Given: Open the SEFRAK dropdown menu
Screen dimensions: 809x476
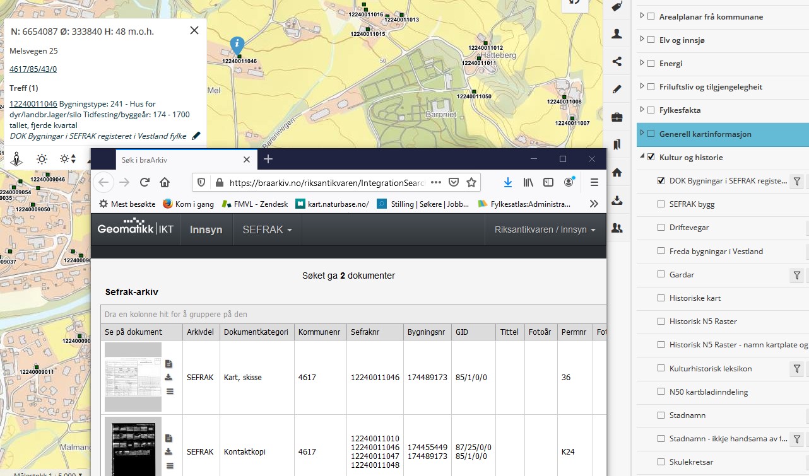Looking at the screenshot, I should (267, 229).
